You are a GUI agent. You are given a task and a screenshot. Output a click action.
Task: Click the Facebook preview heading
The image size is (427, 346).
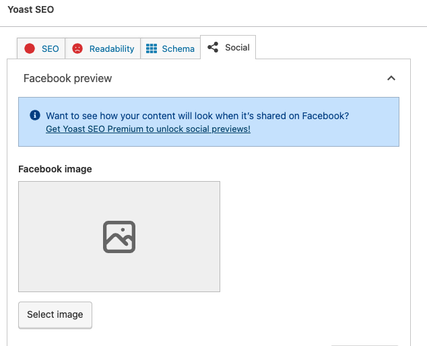tap(67, 78)
